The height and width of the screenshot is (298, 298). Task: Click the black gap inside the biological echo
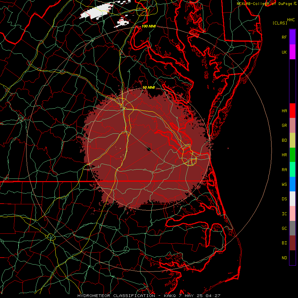pyautogui.click(x=149, y=149)
